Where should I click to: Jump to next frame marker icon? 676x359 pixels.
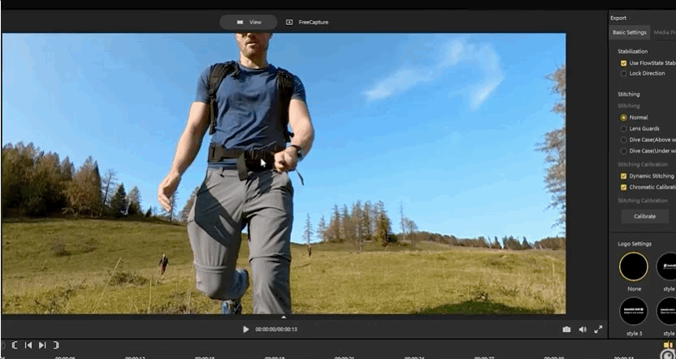pos(42,345)
